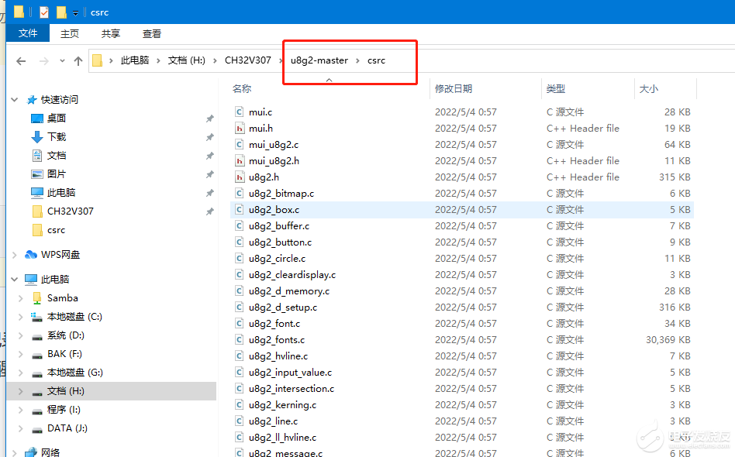Select csrc folder in quick access tree
The width and height of the screenshot is (735, 457).
pyautogui.click(x=57, y=230)
